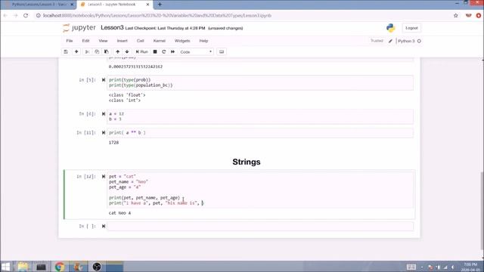The width and height of the screenshot is (484, 272).
Task: Click the Strings heading
Action: tap(247, 162)
